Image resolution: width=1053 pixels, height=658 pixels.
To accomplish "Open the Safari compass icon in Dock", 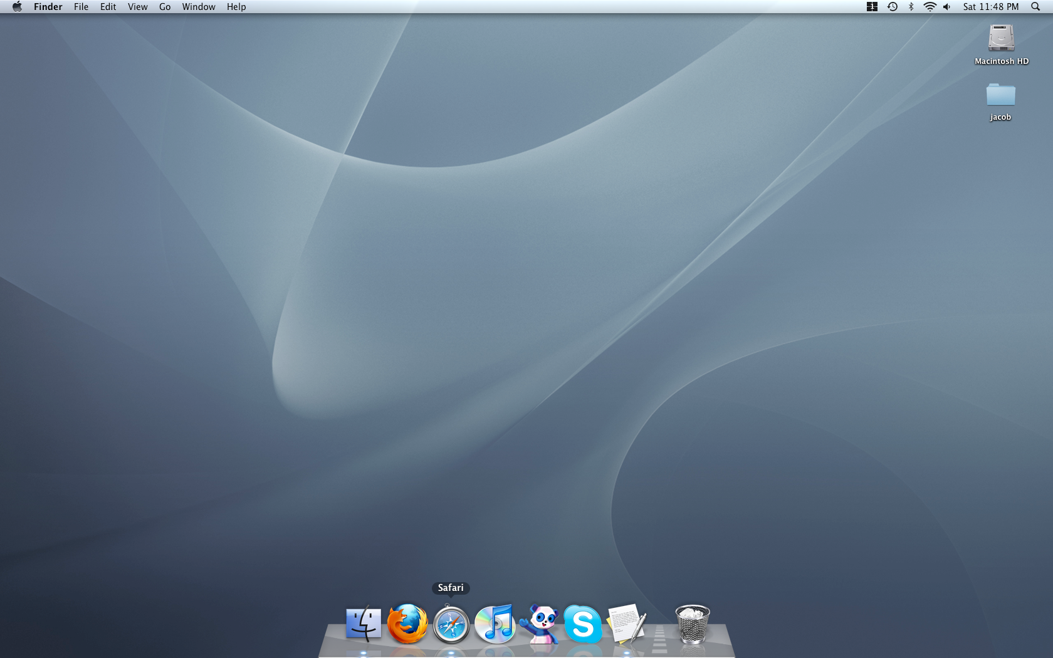I will point(451,625).
